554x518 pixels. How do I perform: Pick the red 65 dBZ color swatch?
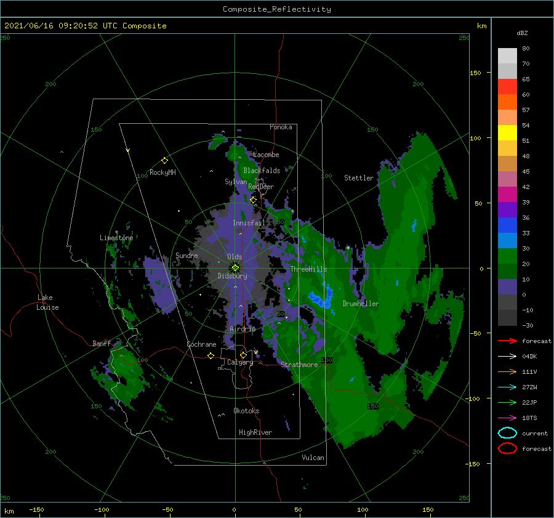point(507,86)
